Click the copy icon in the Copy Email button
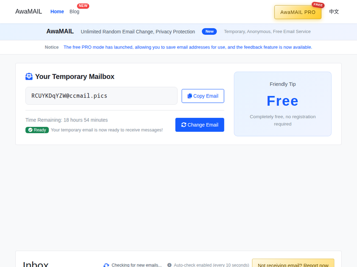Screen dimensions: 357x267 [x=189, y=96]
